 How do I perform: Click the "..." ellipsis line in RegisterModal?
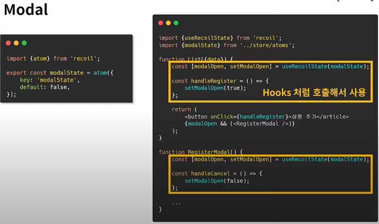177,204
